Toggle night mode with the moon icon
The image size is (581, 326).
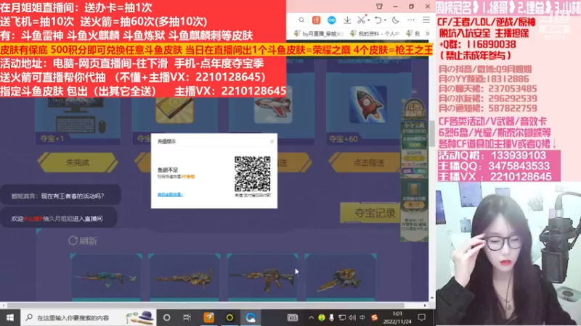(x=396, y=20)
